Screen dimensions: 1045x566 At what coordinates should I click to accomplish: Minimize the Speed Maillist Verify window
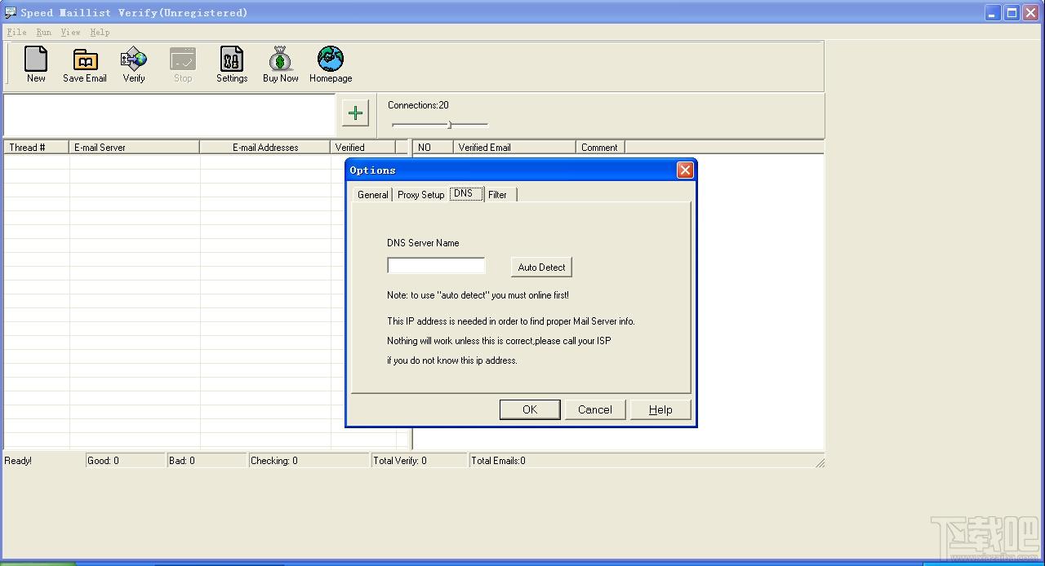(993, 12)
